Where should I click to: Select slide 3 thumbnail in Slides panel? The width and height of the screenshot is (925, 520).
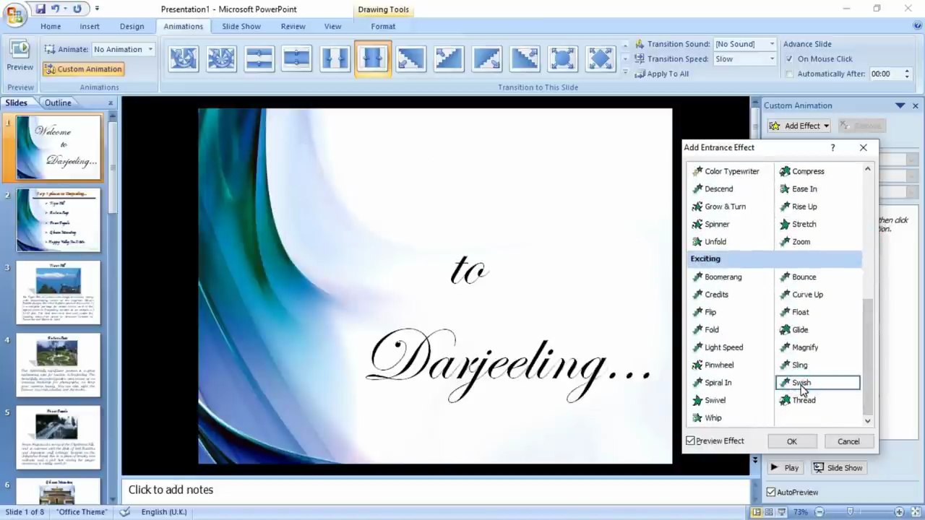coord(59,292)
